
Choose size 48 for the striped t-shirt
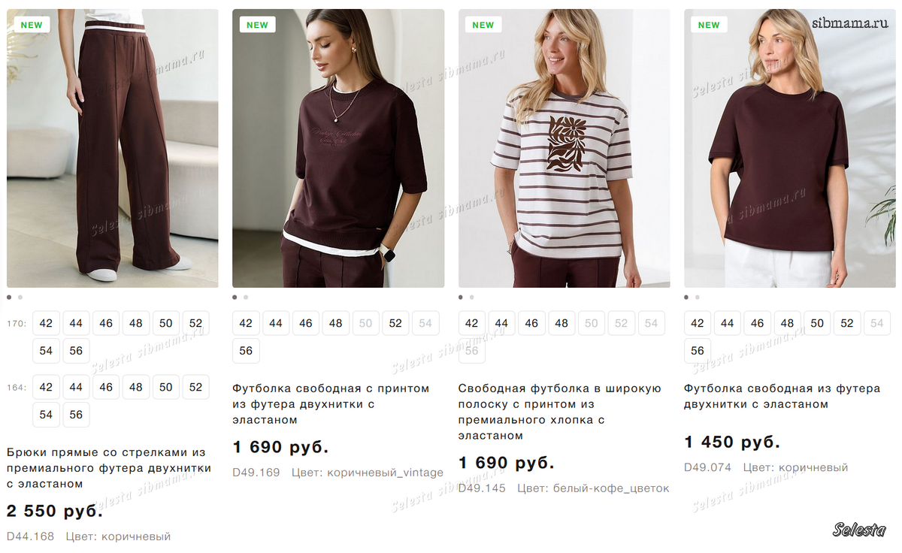[x=561, y=323]
